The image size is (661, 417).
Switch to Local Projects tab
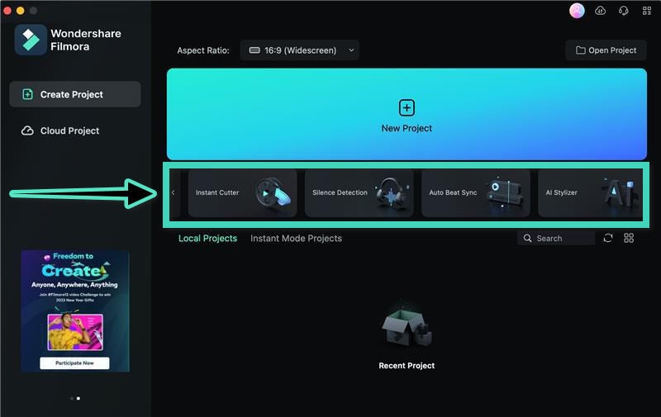click(208, 239)
